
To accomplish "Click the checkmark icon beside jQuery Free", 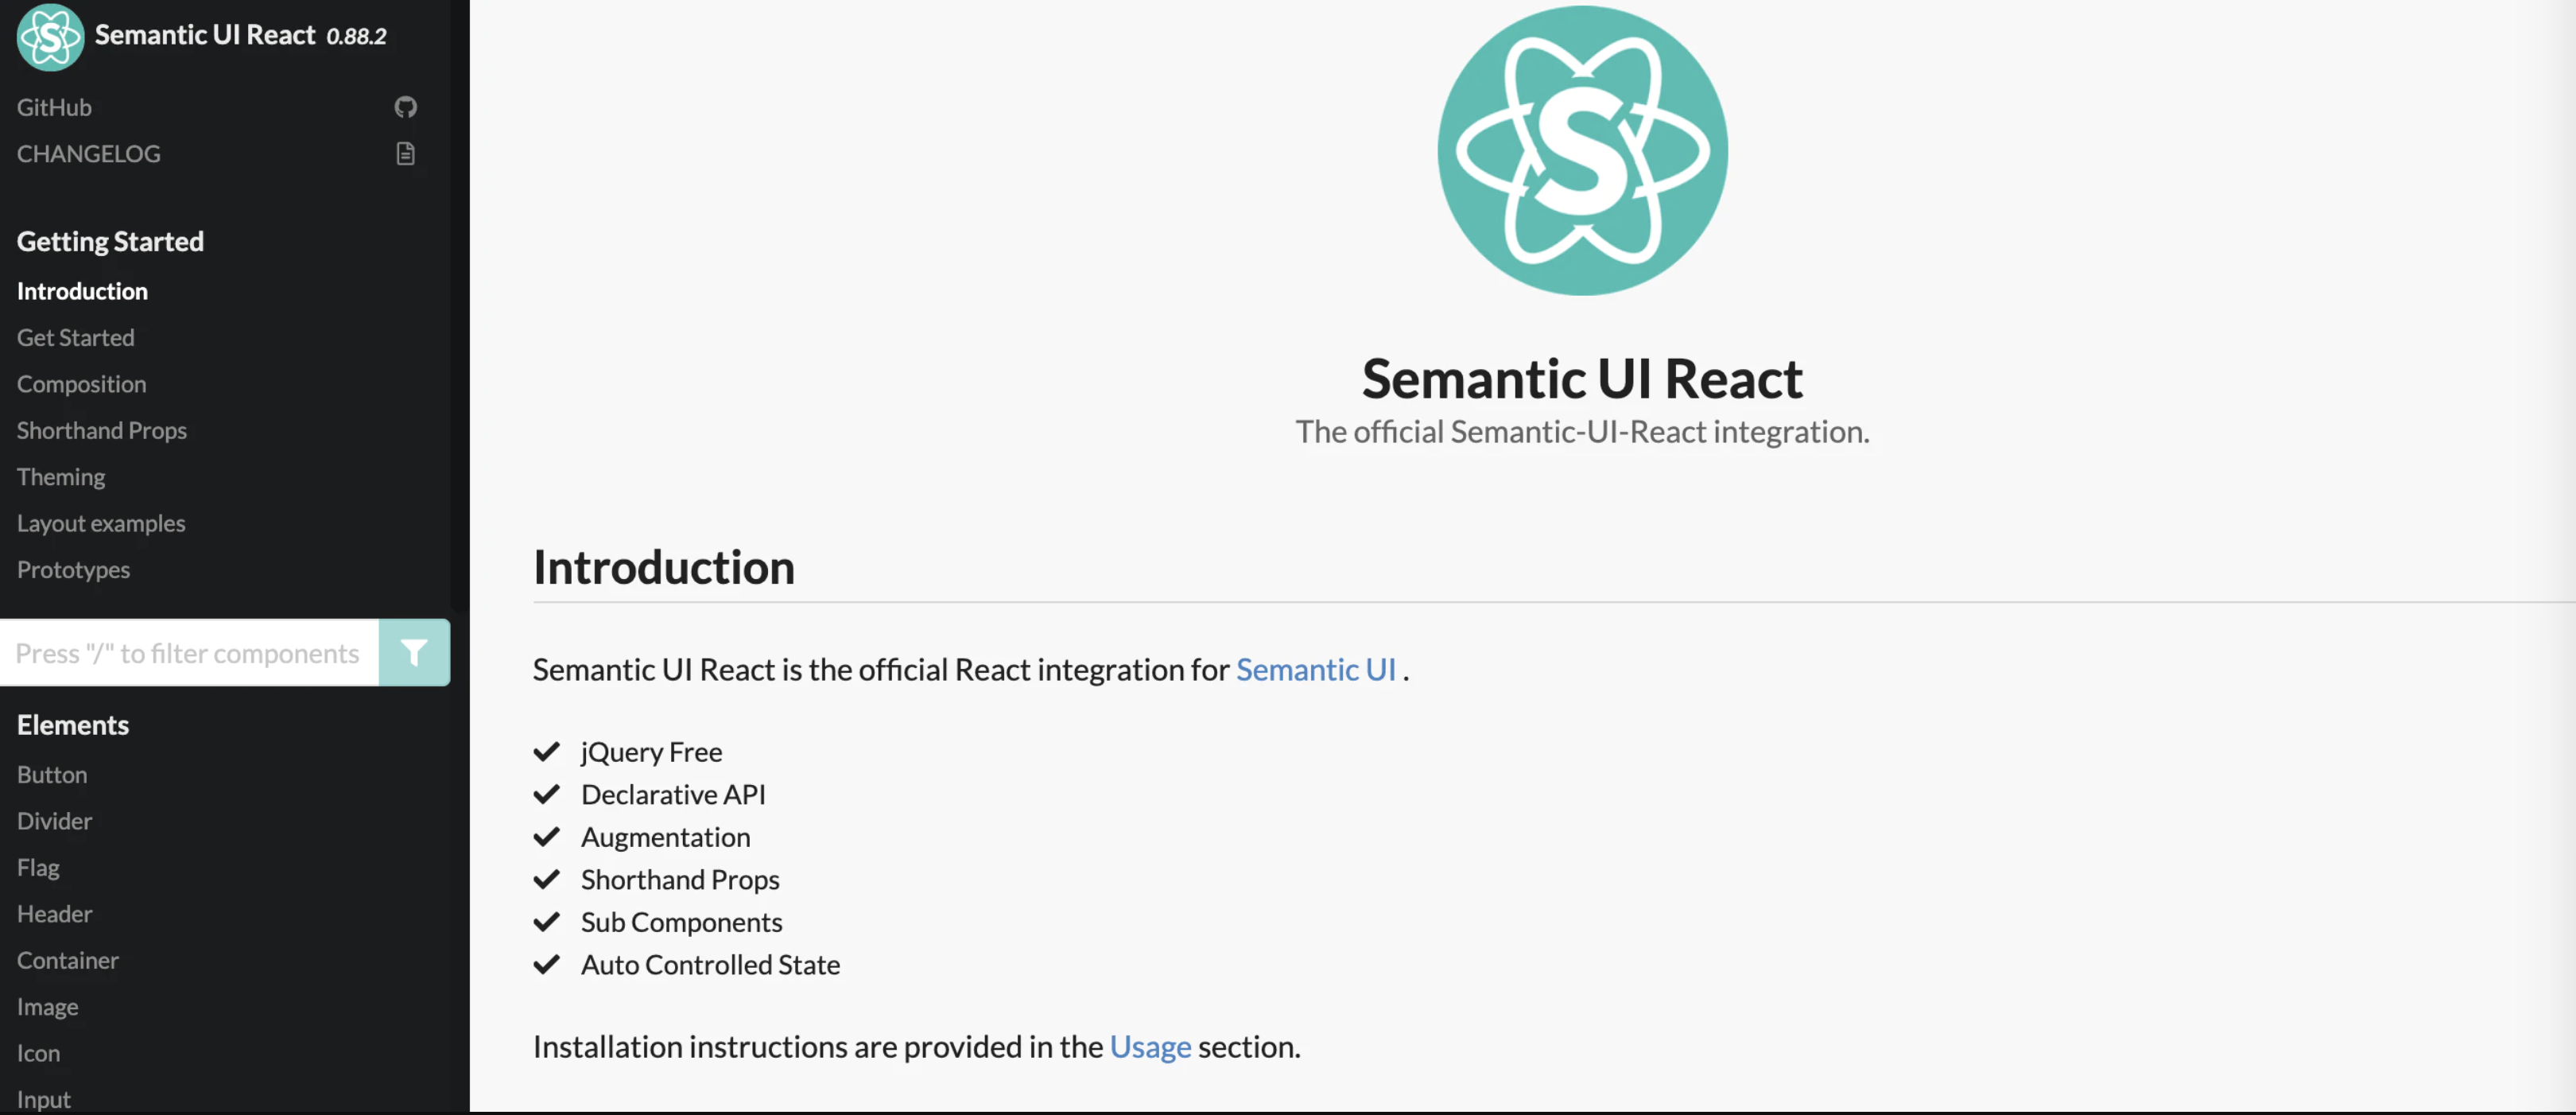I will (546, 751).
